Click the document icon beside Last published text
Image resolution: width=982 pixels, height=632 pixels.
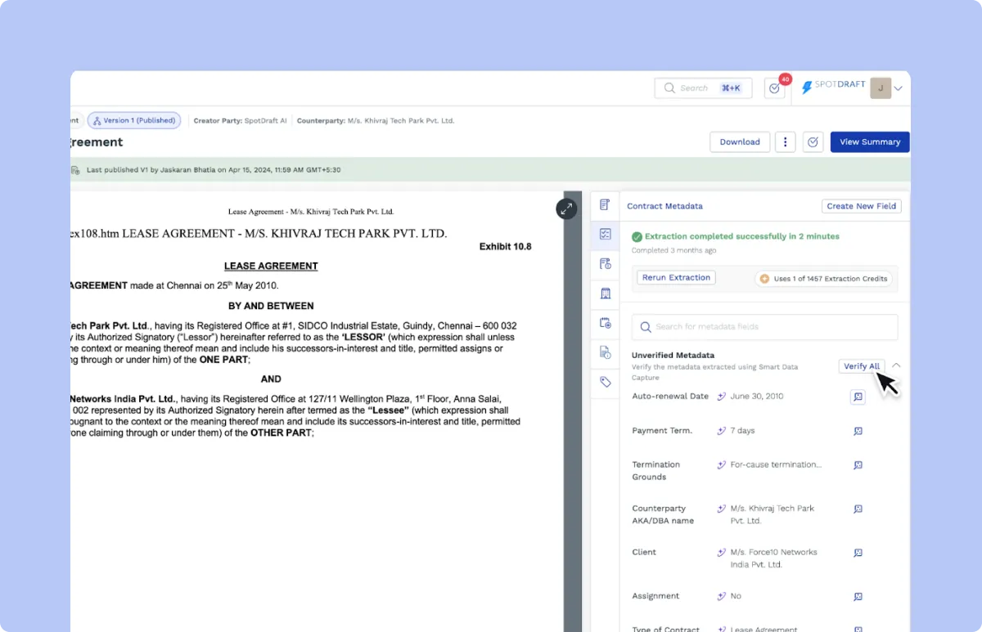(75, 170)
